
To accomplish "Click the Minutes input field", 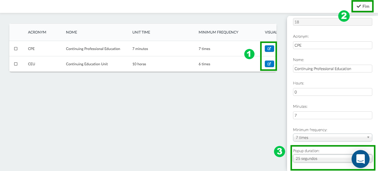I will point(332,115).
